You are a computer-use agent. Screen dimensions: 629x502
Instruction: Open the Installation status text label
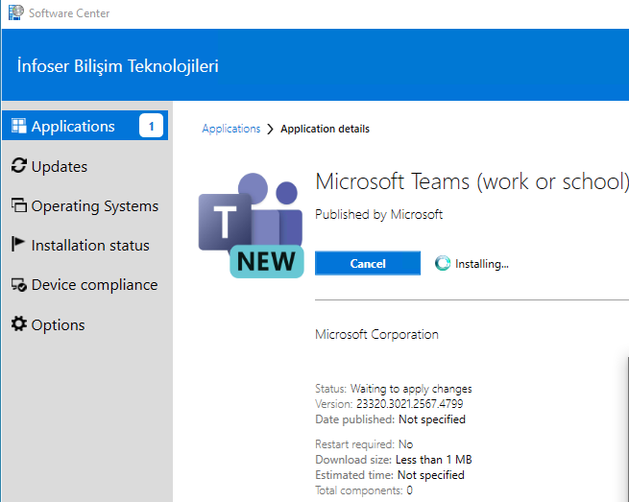[x=90, y=245]
